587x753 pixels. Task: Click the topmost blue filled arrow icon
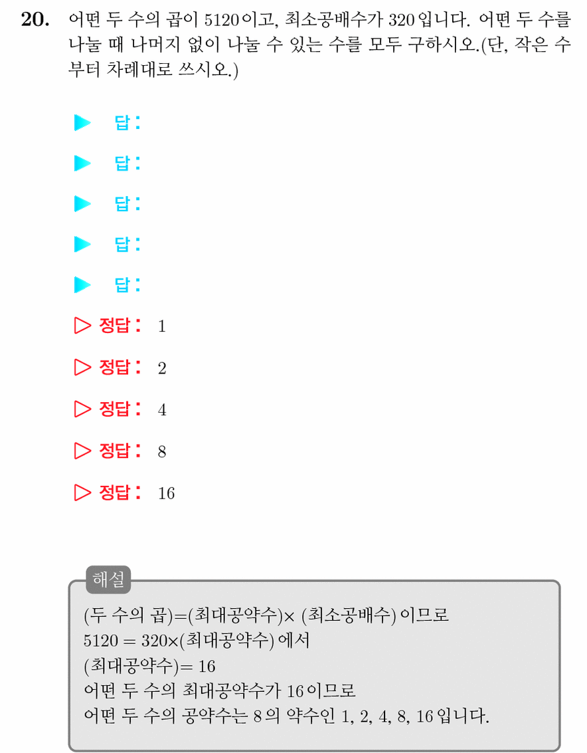click(82, 122)
